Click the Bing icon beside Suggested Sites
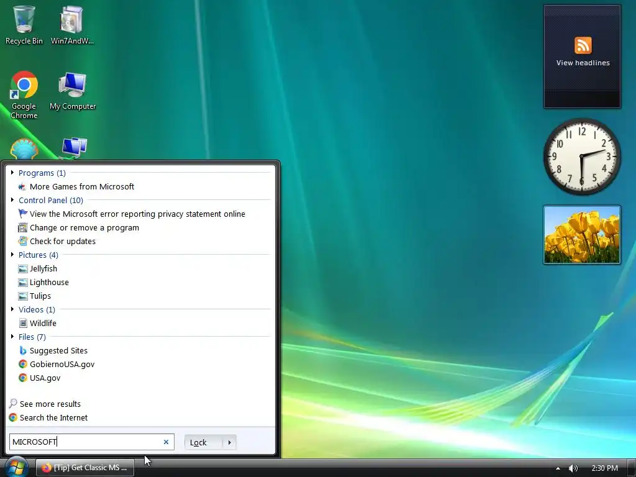 [23, 350]
